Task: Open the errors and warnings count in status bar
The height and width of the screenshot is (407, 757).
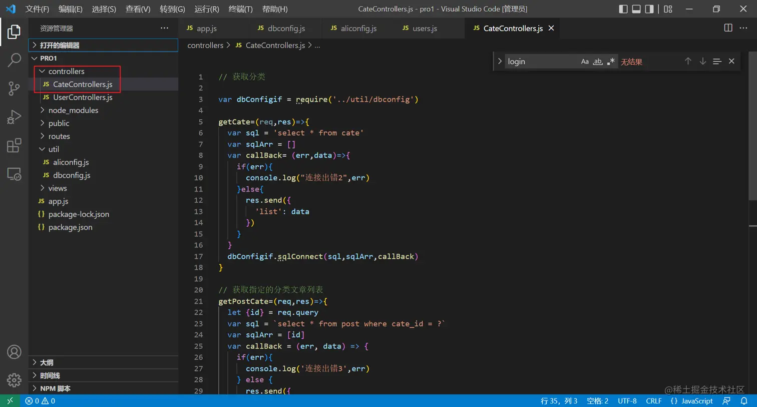Action: click(x=40, y=401)
